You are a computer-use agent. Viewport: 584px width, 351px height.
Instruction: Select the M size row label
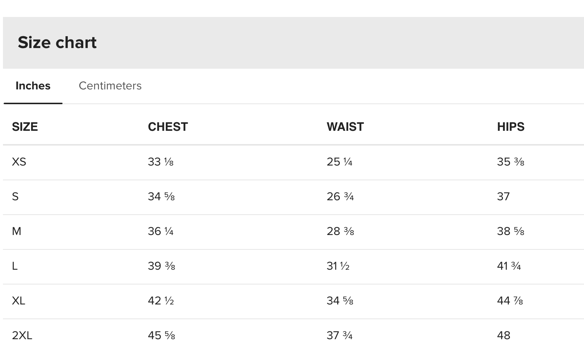pos(17,231)
